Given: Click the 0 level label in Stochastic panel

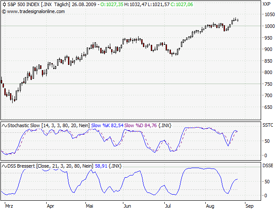Looking at the screenshot, I should click(x=265, y=155).
